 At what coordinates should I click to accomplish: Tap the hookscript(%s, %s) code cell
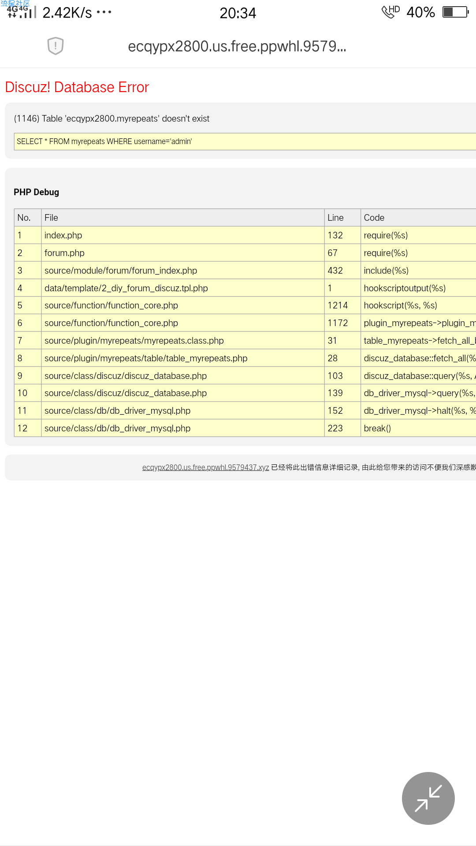[418, 305]
